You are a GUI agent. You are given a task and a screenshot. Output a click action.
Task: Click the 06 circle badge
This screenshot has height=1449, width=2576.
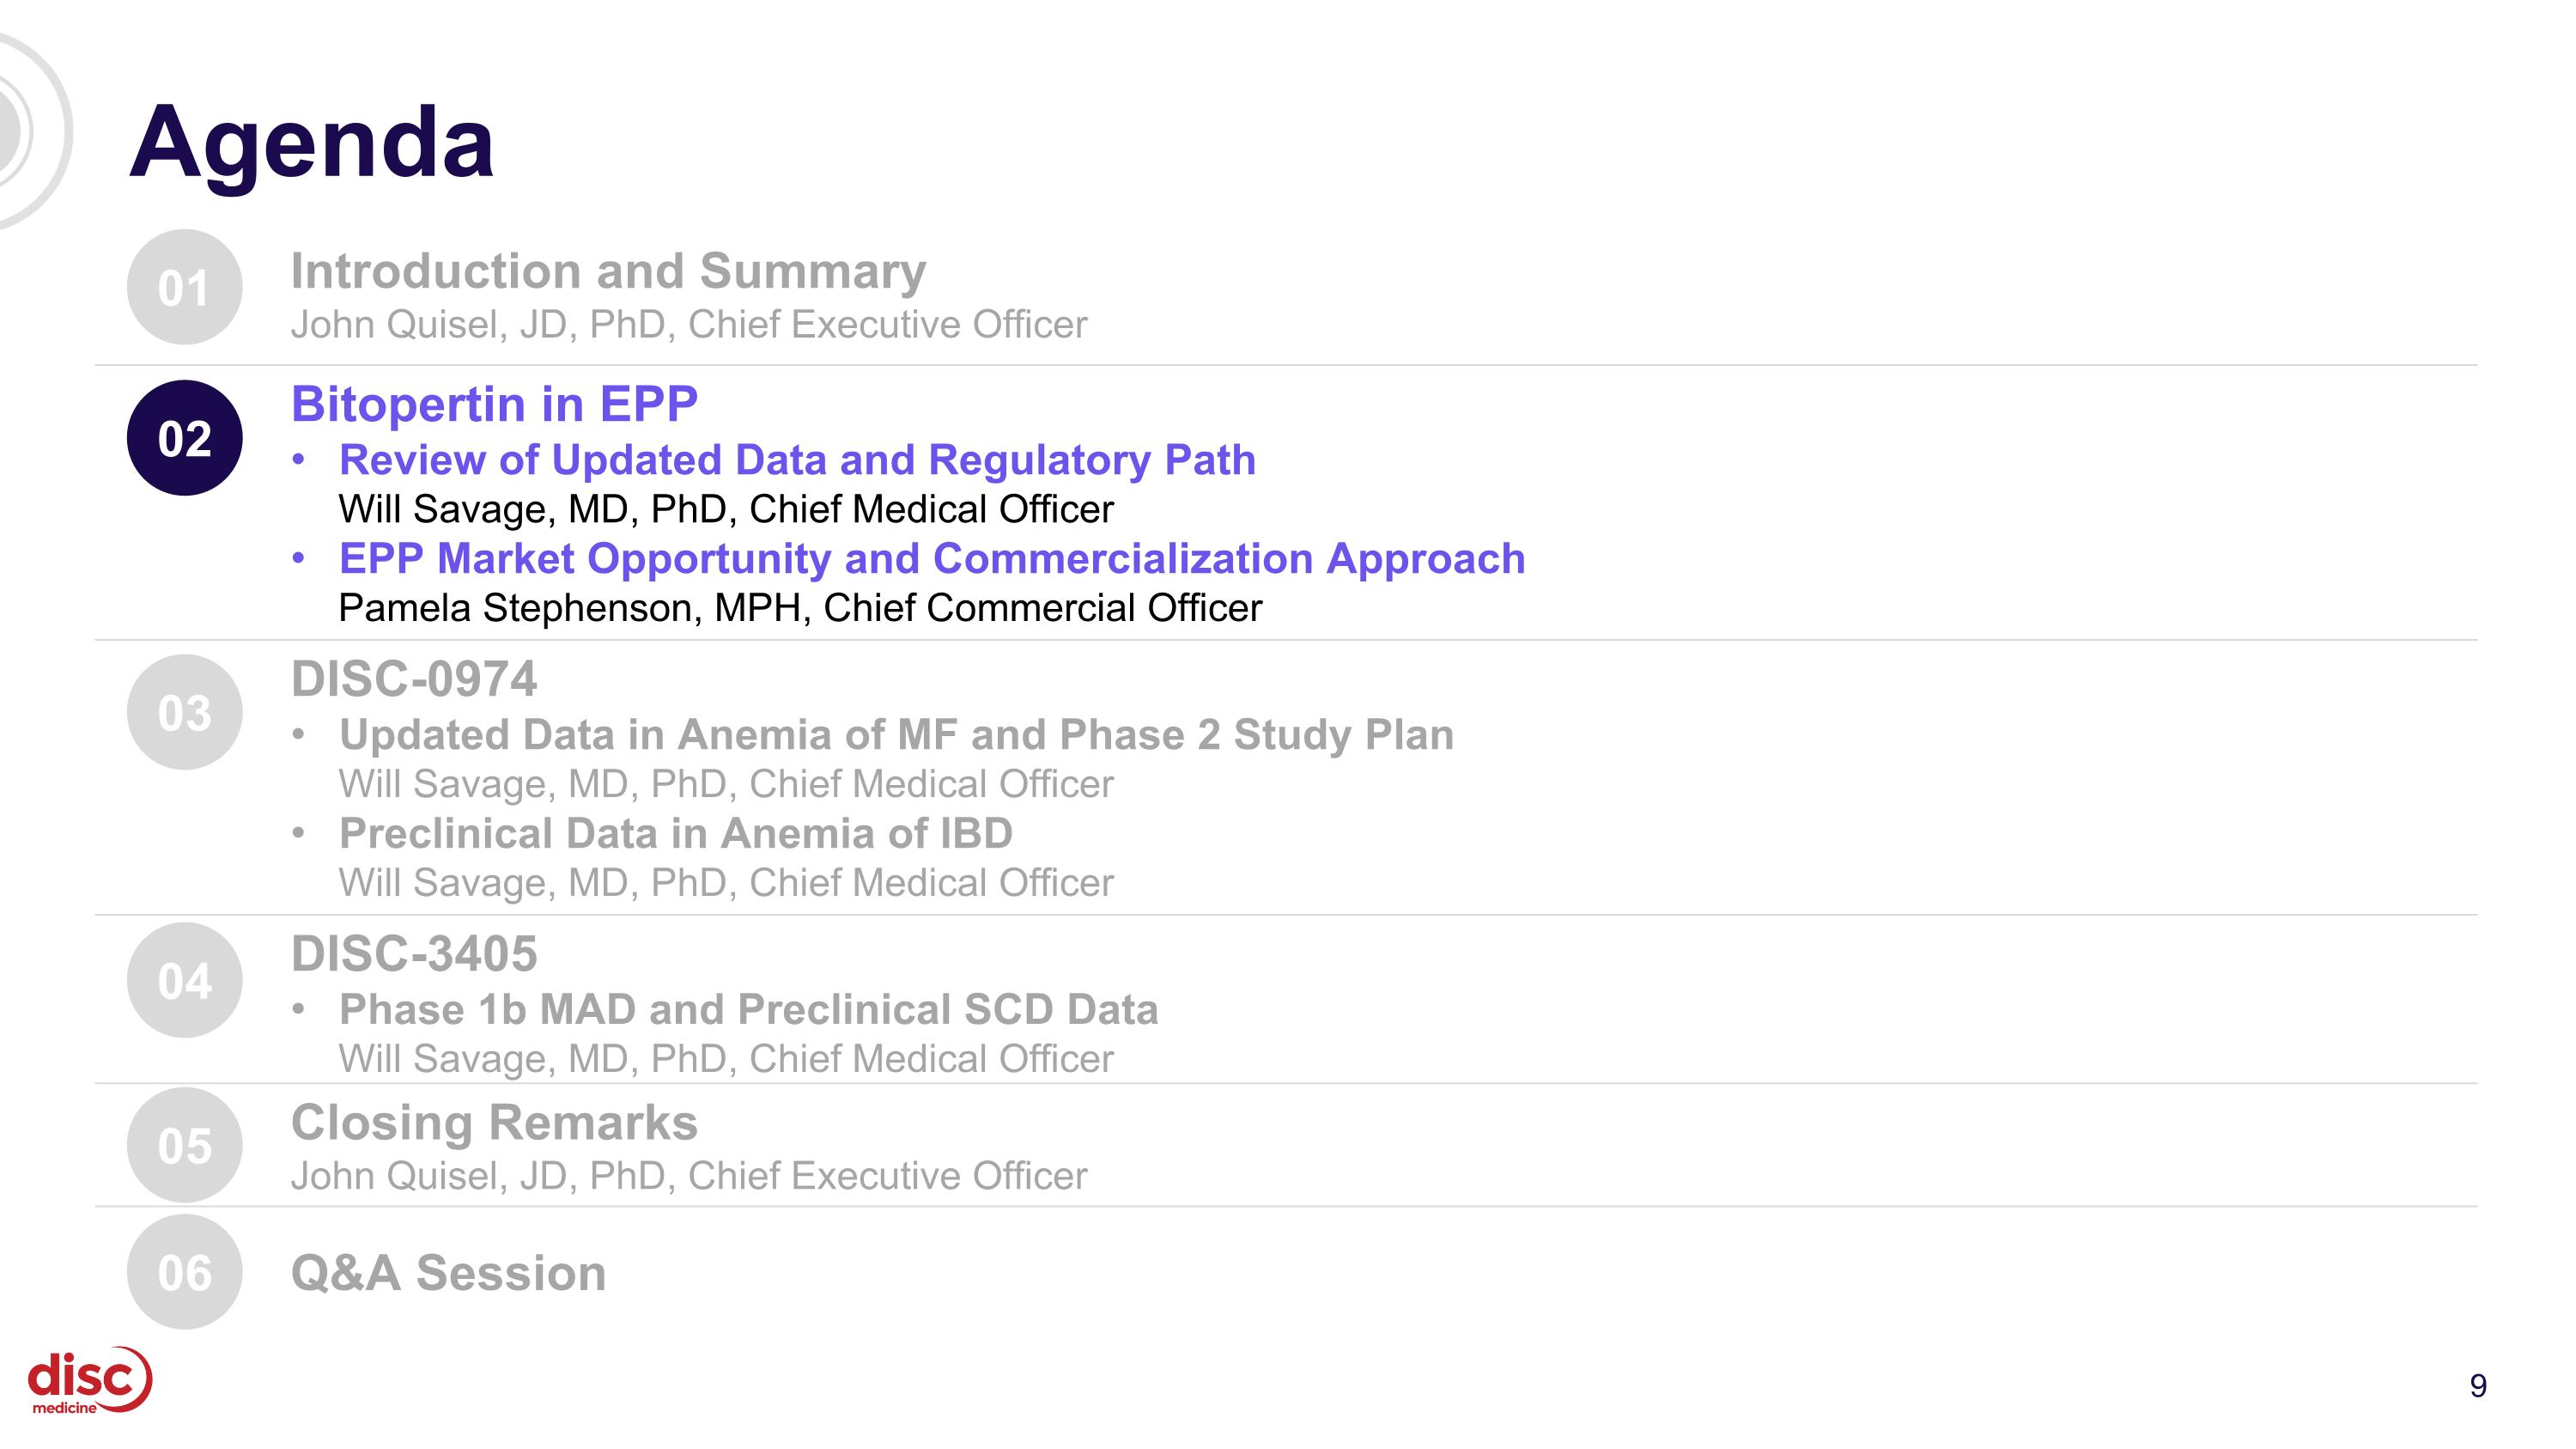(185, 1272)
